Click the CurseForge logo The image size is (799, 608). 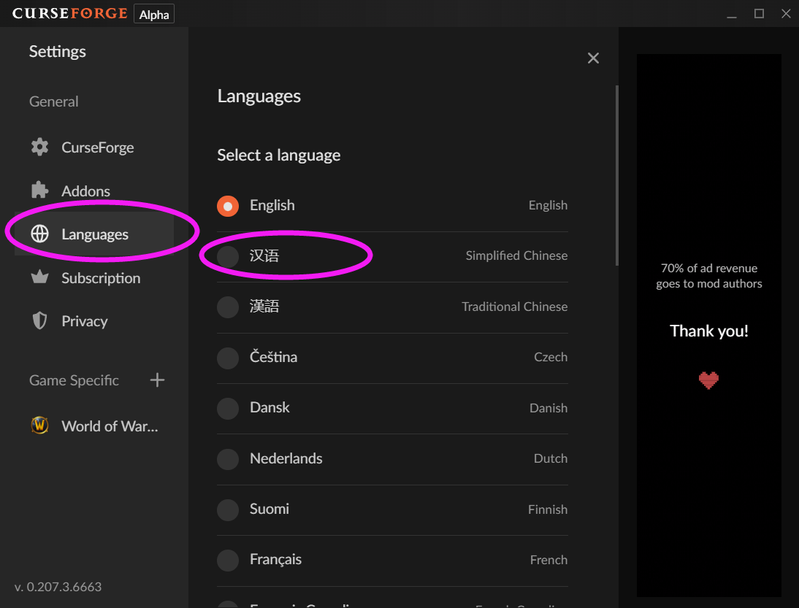click(70, 13)
